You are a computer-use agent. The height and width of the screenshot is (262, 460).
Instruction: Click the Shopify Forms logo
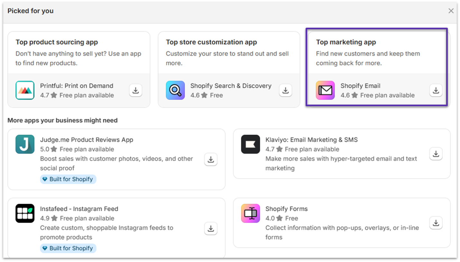250,213
